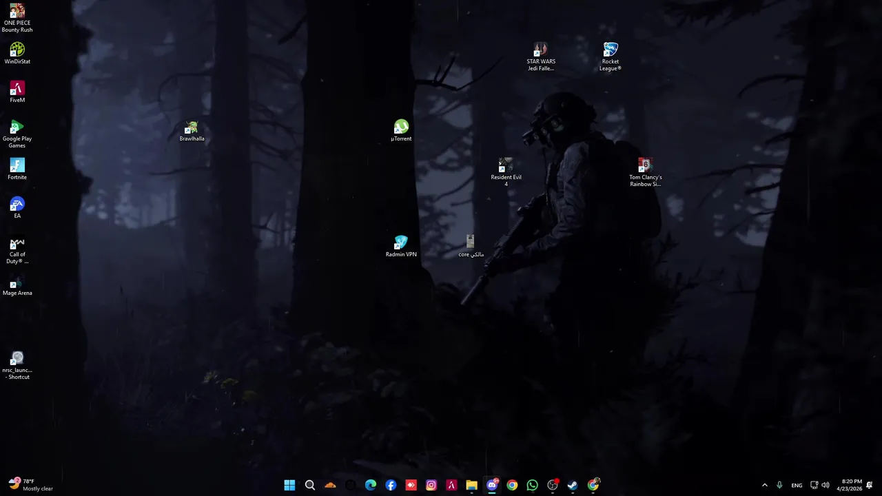Select the Google Play Games desktop icon
Screen dimensions: 882x496
[x=17, y=134]
